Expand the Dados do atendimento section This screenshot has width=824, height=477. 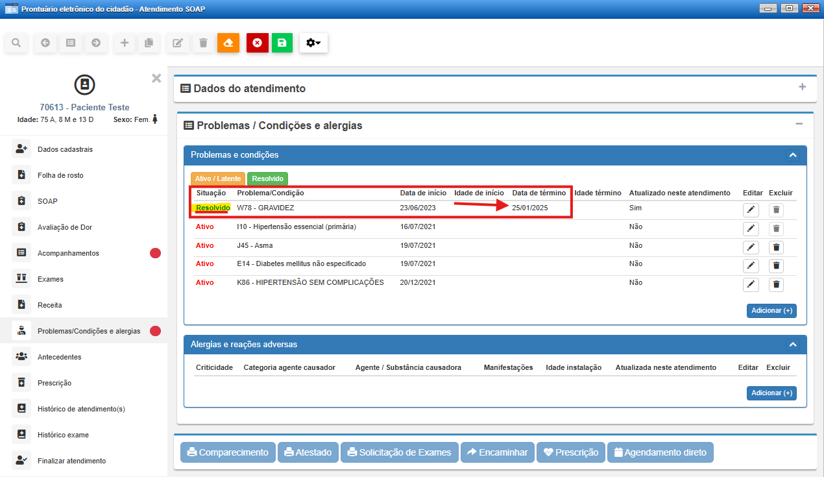(x=802, y=87)
